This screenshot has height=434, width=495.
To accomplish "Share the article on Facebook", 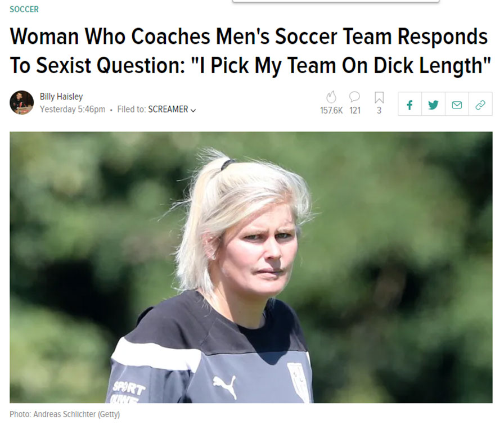I will coord(409,105).
